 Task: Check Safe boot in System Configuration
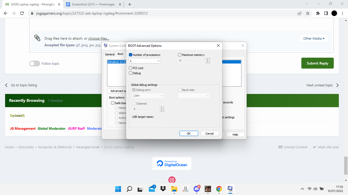tap(113, 103)
